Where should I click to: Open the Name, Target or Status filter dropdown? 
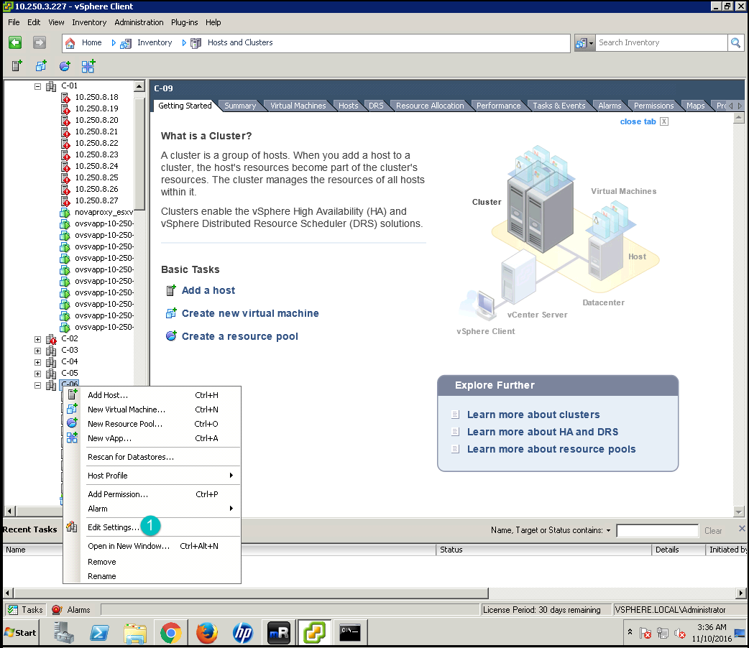click(608, 531)
